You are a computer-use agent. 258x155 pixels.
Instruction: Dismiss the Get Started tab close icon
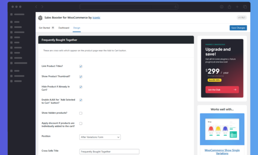(53, 28)
